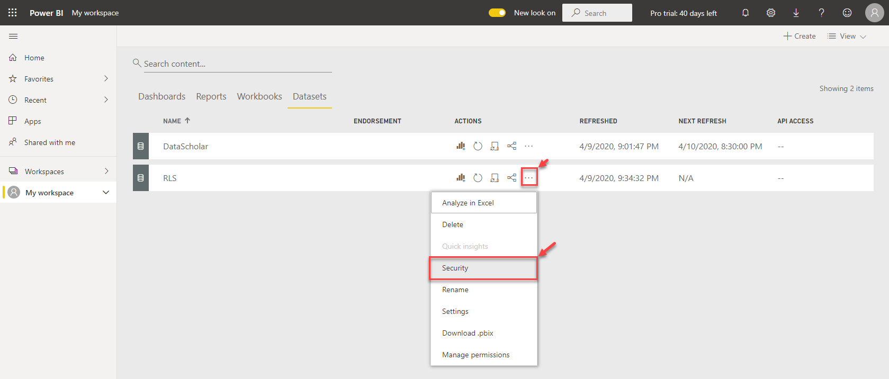Open Settings from the context menu
Viewport: 889px width, 379px height.
pyautogui.click(x=484, y=311)
